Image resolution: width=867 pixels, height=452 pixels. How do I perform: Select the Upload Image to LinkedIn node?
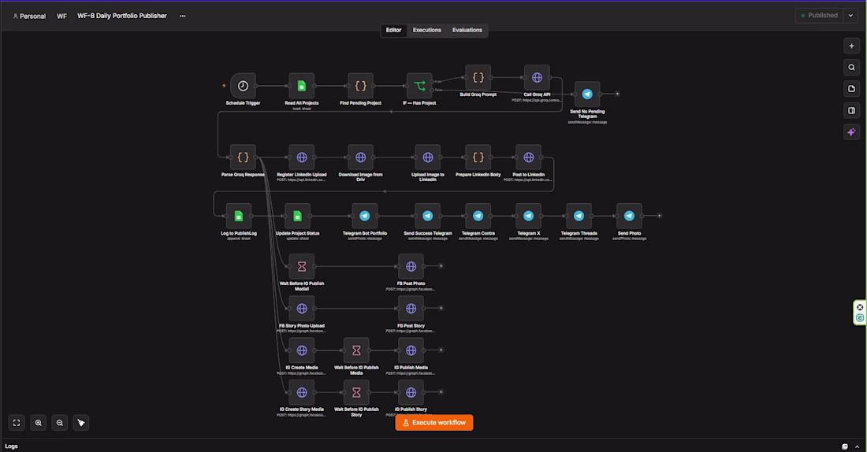427,157
